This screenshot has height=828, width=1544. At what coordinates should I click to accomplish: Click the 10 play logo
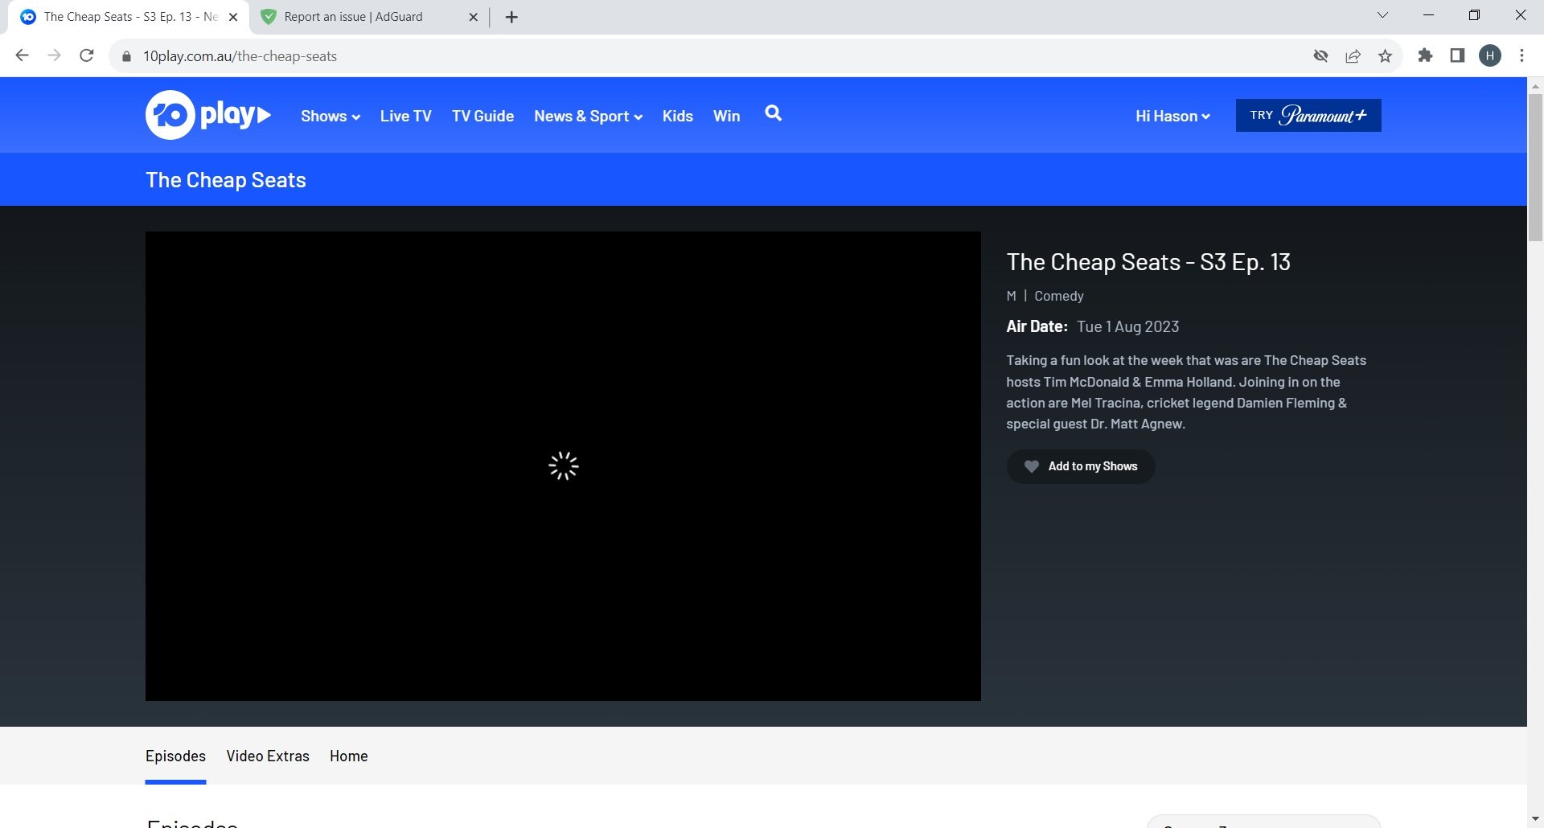[x=207, y=115]
